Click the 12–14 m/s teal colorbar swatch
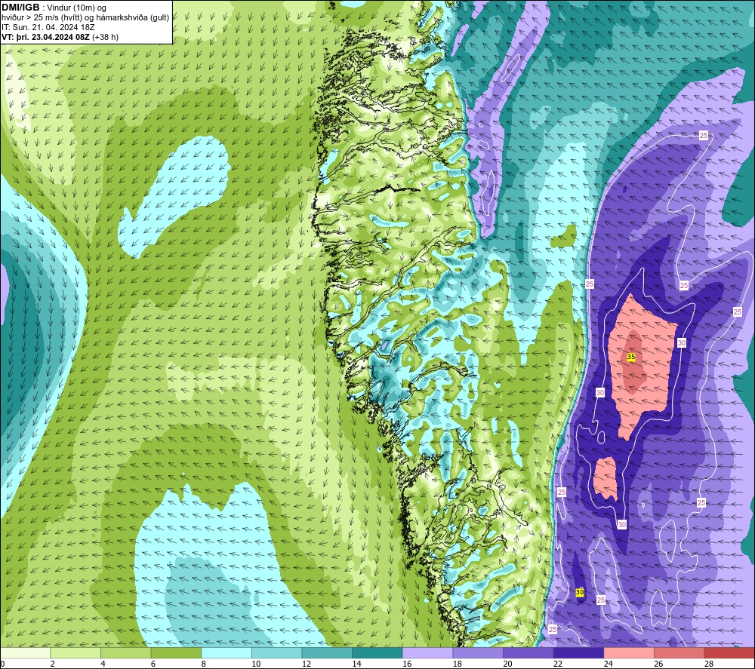The height and width of the screenshot is (669, 755). [x=327, y=652]
